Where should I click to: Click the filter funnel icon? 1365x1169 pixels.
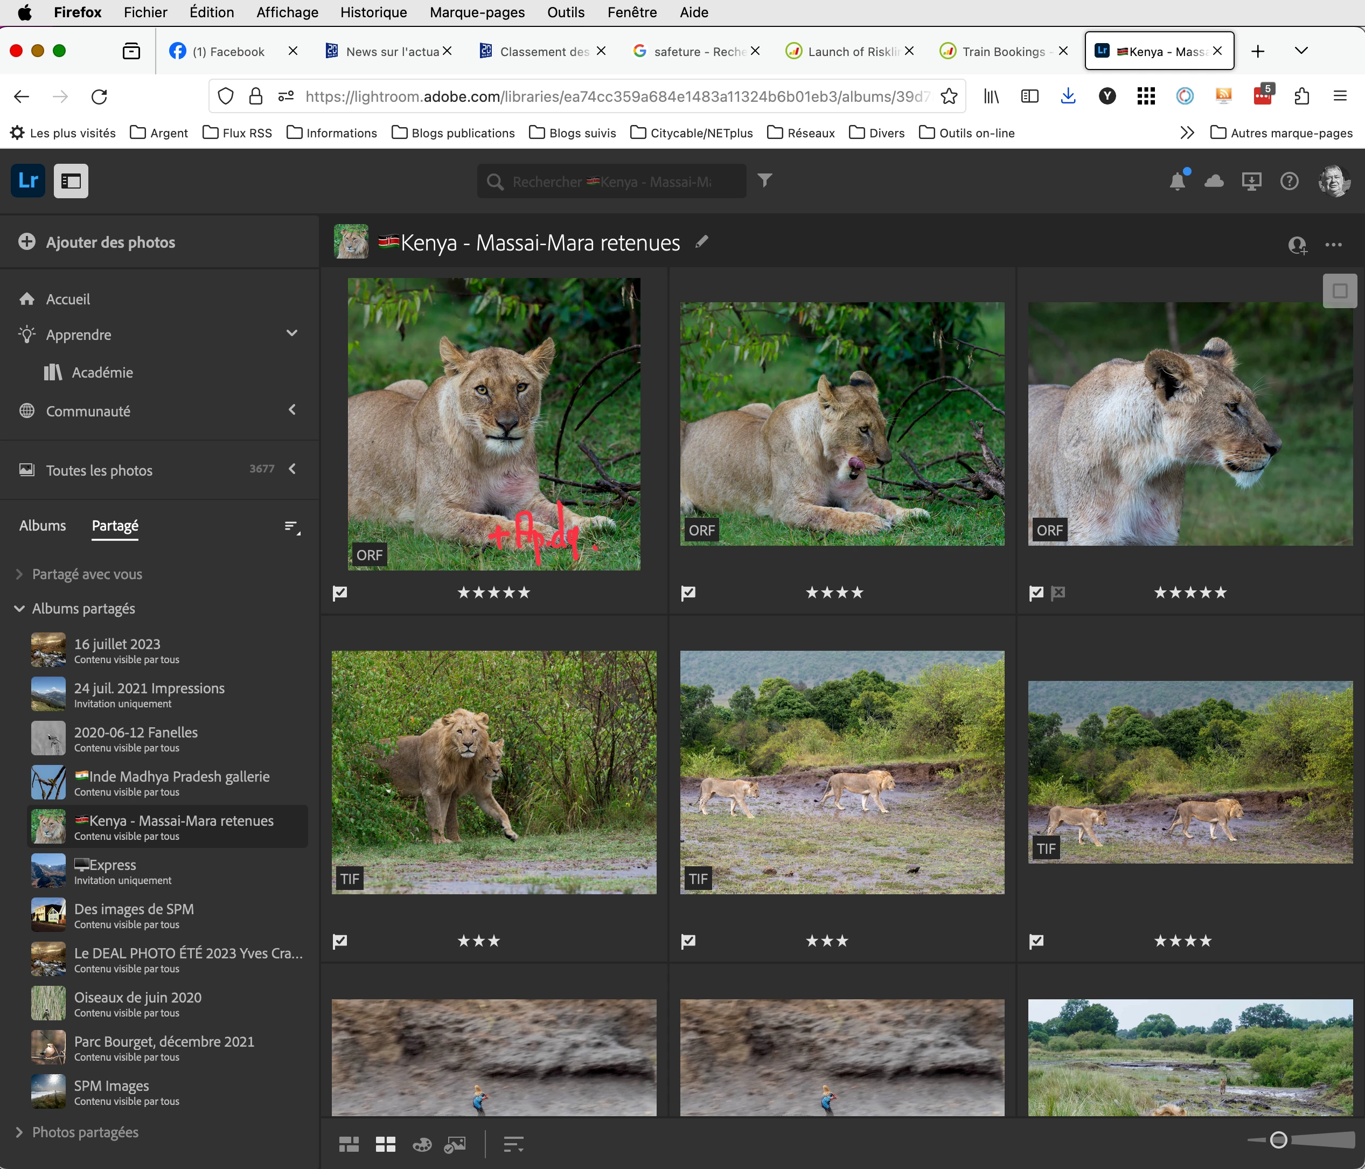pyautogui.click(x=764, y=180)
